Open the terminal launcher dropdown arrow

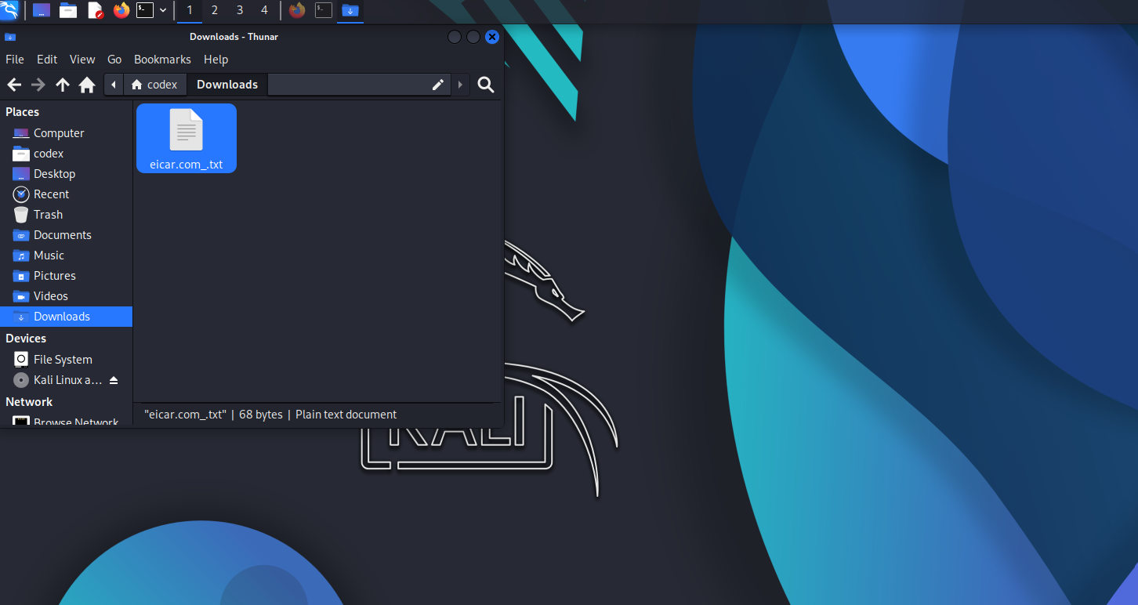163,10
